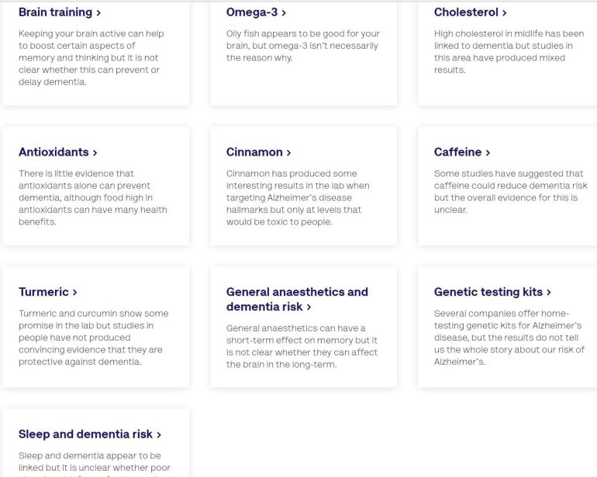Click the chevron after Turmeric
This screenshot has height=477, width=597.
coord(74,293)
